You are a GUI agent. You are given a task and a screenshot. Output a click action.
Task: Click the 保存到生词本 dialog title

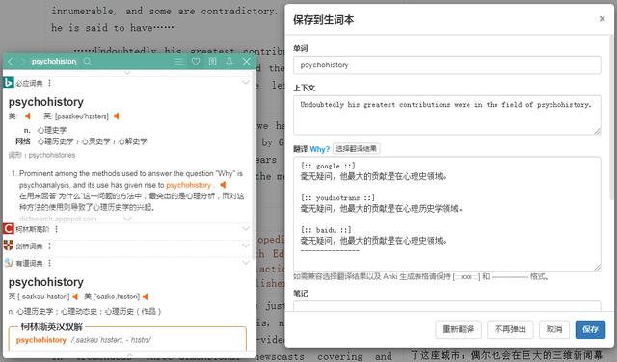point(324,19)
